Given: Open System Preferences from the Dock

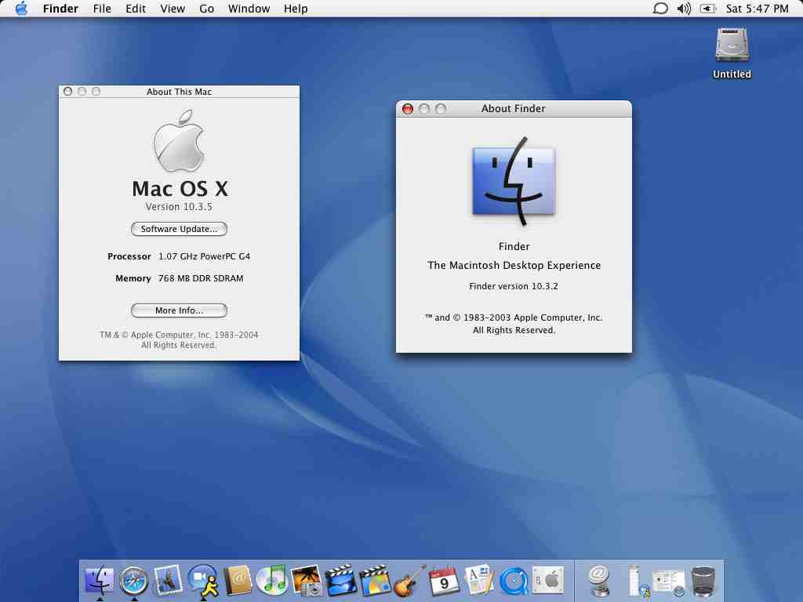Looking at the screenshot, I should 548,580.
